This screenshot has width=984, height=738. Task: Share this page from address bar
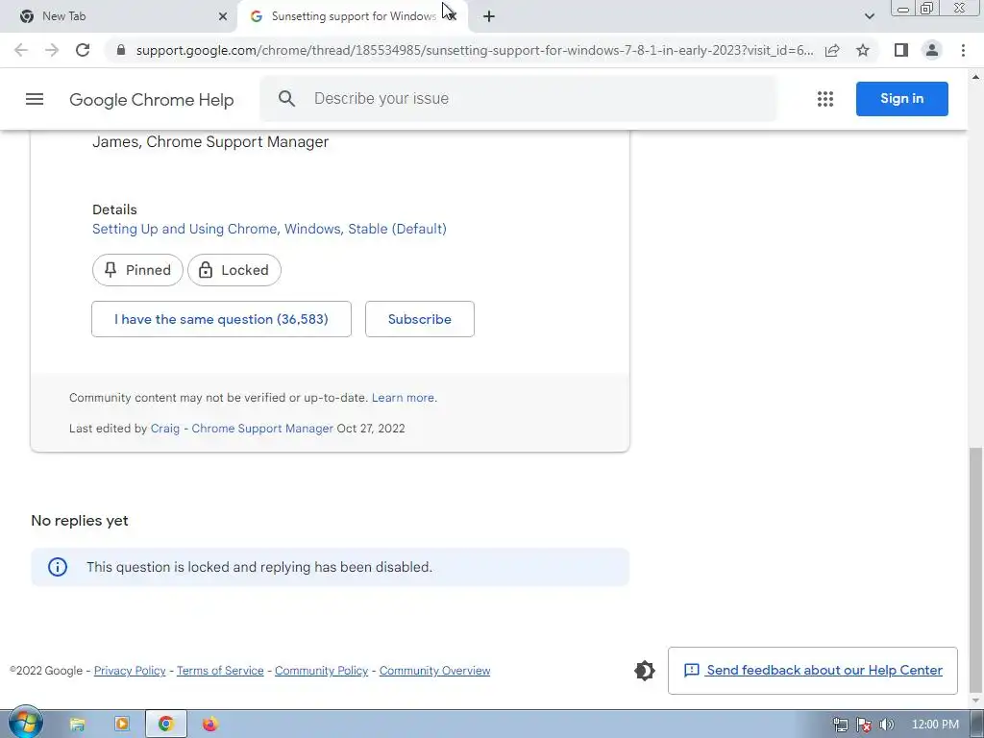click(832, 50)
